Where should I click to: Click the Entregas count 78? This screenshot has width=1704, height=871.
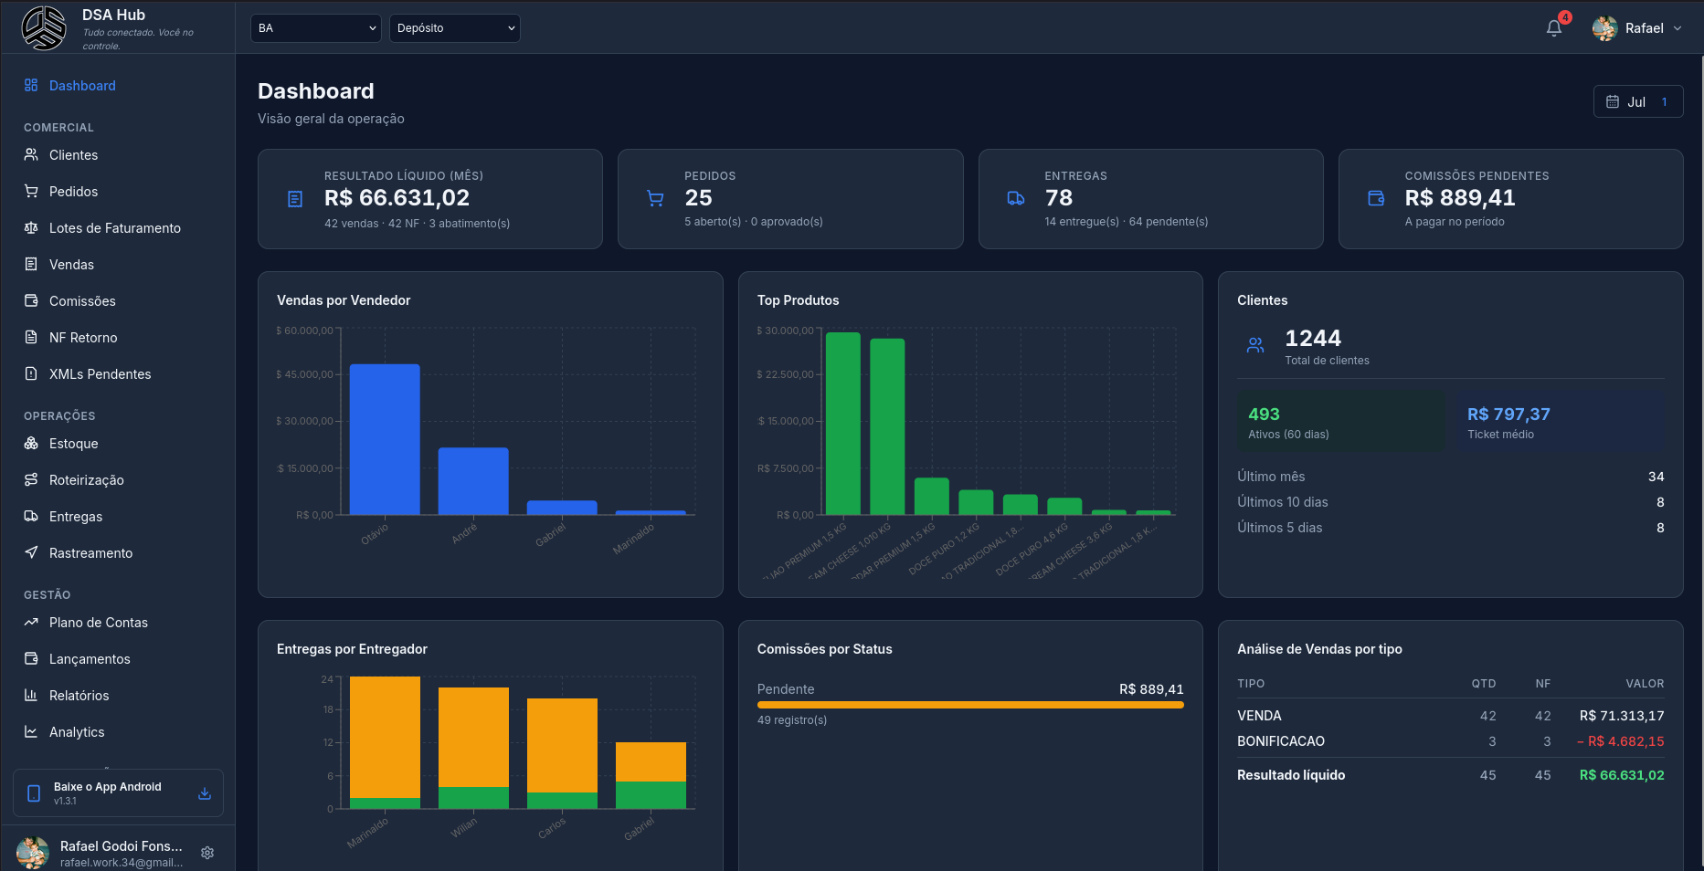click(x=1059, y=198)
